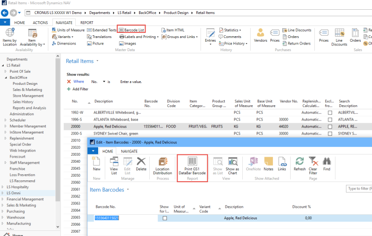Image resolution: width=372 pixels, height=236 pixels.
Task: Click Type to filter box
Action: [x=359, y=188]
